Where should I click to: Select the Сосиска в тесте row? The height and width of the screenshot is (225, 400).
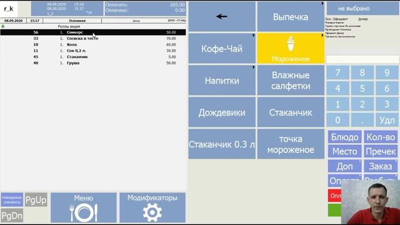pyautogui.click(x=93, y=38)
